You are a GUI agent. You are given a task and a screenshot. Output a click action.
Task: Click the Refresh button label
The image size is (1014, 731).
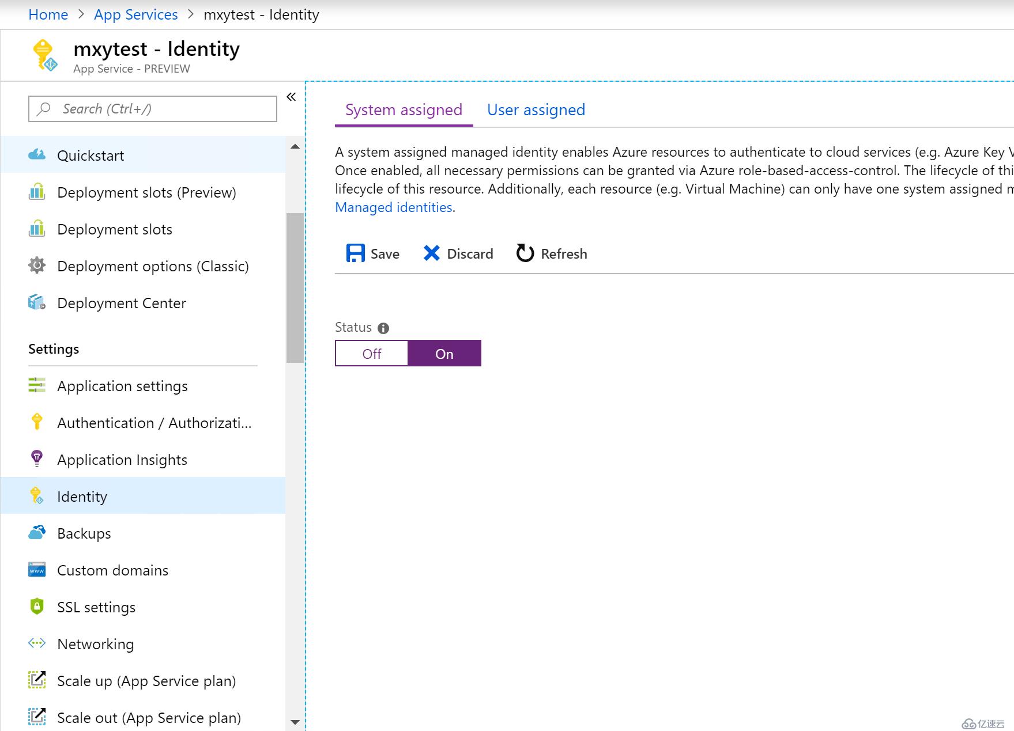564,253
